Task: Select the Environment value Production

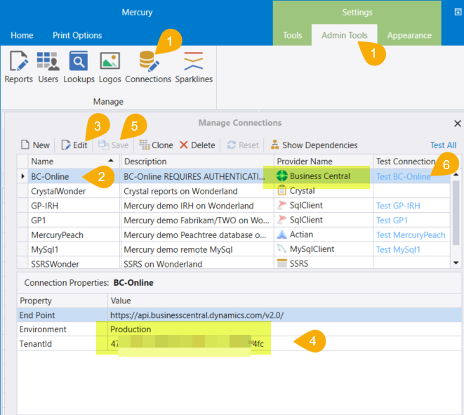Action: [284, 329]
